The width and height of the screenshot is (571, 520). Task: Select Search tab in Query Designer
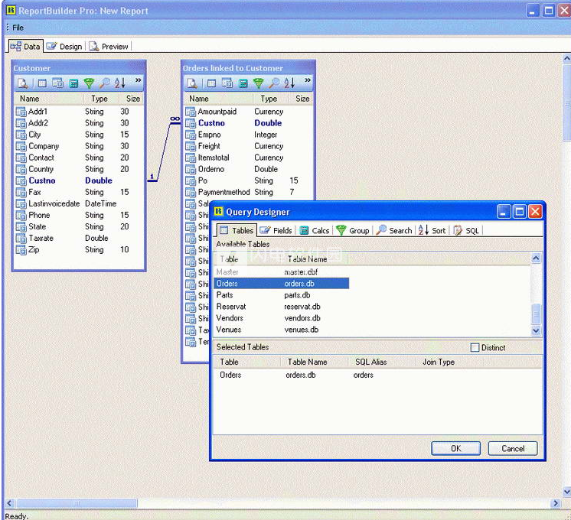click(394, 231)
